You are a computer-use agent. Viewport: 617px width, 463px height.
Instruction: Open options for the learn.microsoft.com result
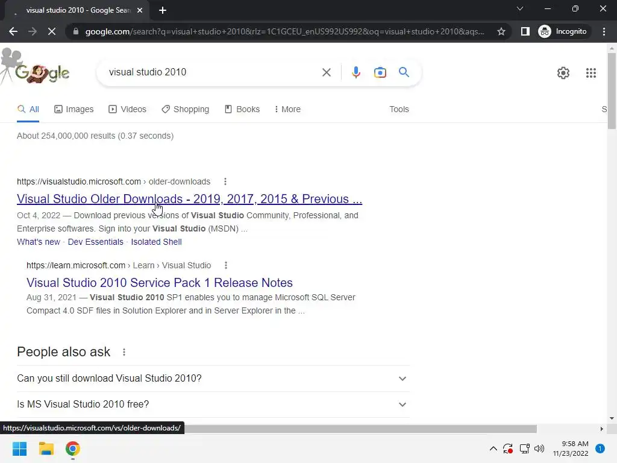pyautogui.click(x=226, y=265)
